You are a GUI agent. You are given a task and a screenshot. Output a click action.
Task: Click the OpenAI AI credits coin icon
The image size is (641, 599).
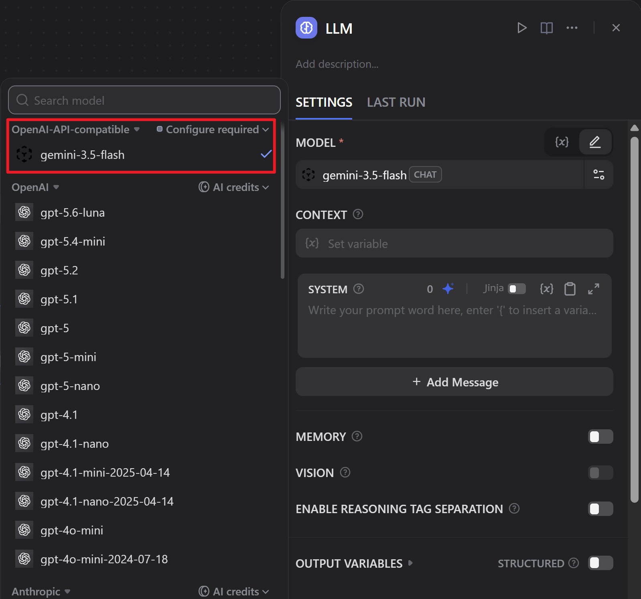(204, 187)
